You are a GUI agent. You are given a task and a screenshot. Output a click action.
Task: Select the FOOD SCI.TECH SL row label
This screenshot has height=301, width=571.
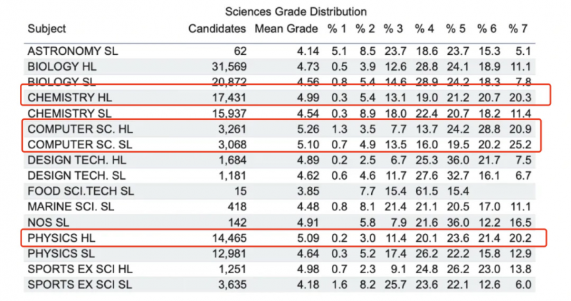tap(81, 191)
